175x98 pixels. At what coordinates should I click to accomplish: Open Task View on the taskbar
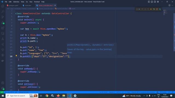tap(41, 96)
